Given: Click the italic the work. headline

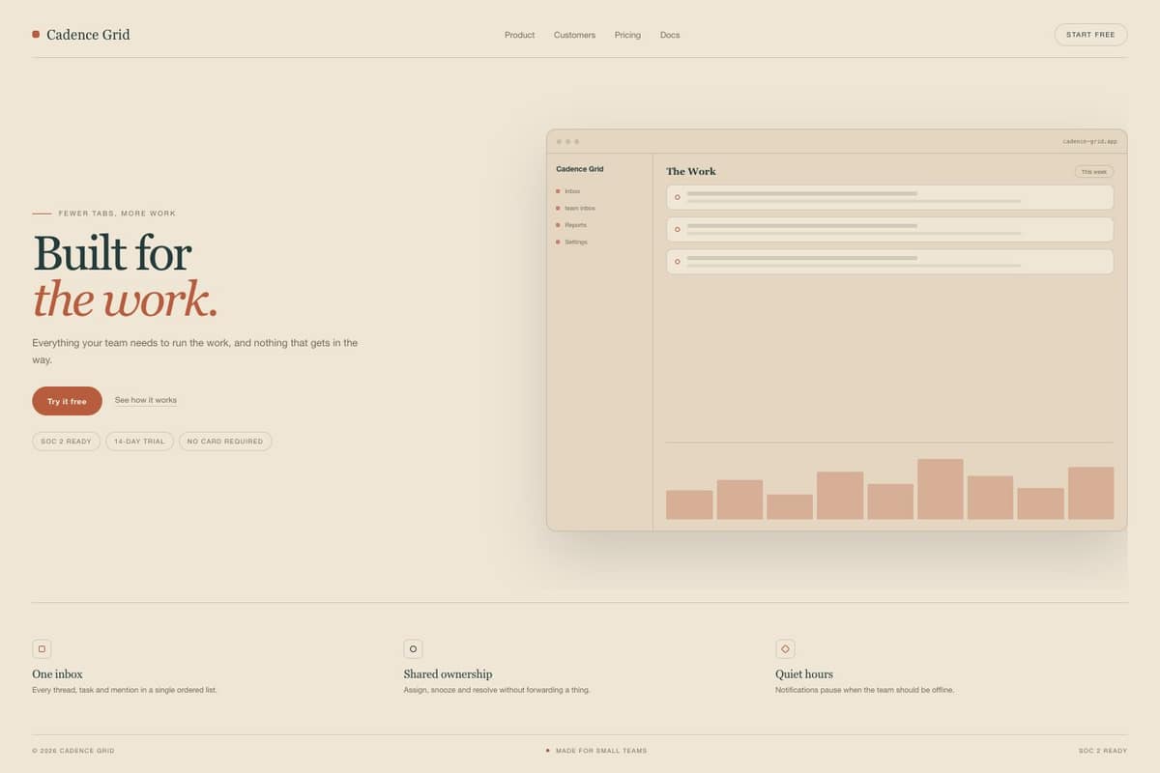Looking at the screenshot, I should coord(126,299).
